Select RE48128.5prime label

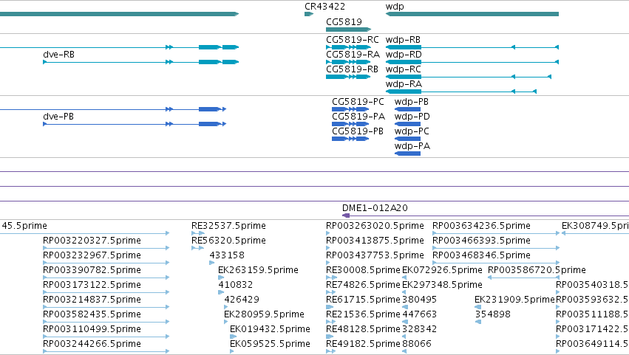(363, 329)
